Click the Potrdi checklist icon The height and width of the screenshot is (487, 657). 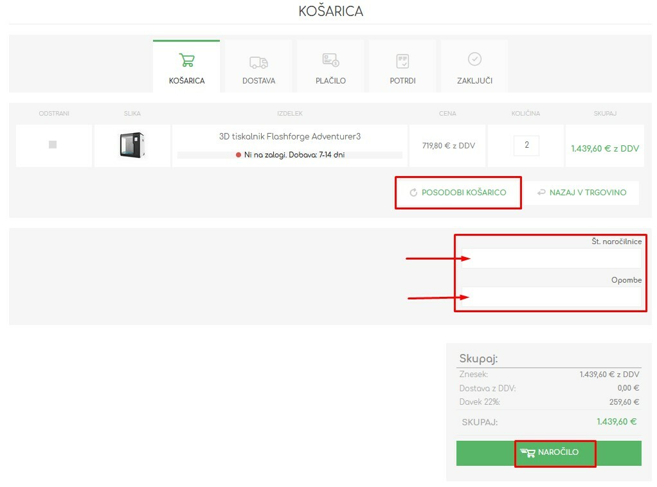click(402, 61)
